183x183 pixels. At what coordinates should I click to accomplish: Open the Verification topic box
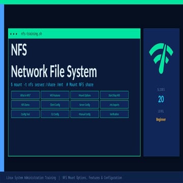(114, 114)
